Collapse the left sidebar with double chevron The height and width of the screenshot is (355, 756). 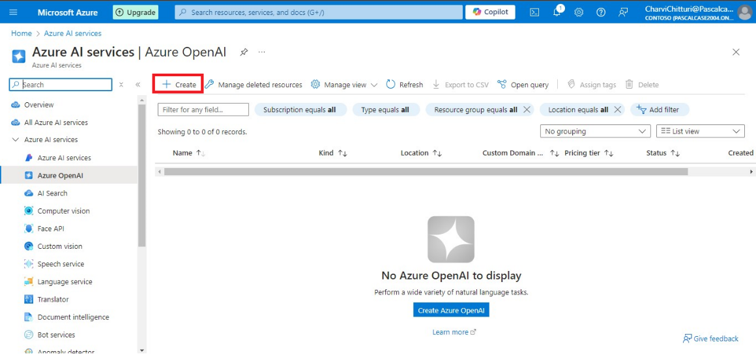coord(138,85)
